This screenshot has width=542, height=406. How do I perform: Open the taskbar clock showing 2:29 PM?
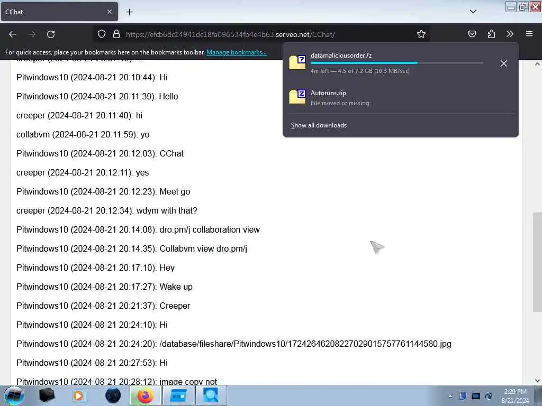pyautogui.click(x=515, y=396)
